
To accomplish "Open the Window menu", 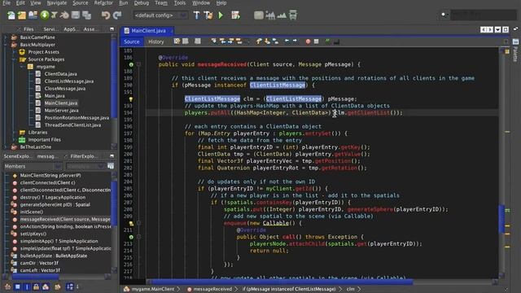I will coord(201,3).
